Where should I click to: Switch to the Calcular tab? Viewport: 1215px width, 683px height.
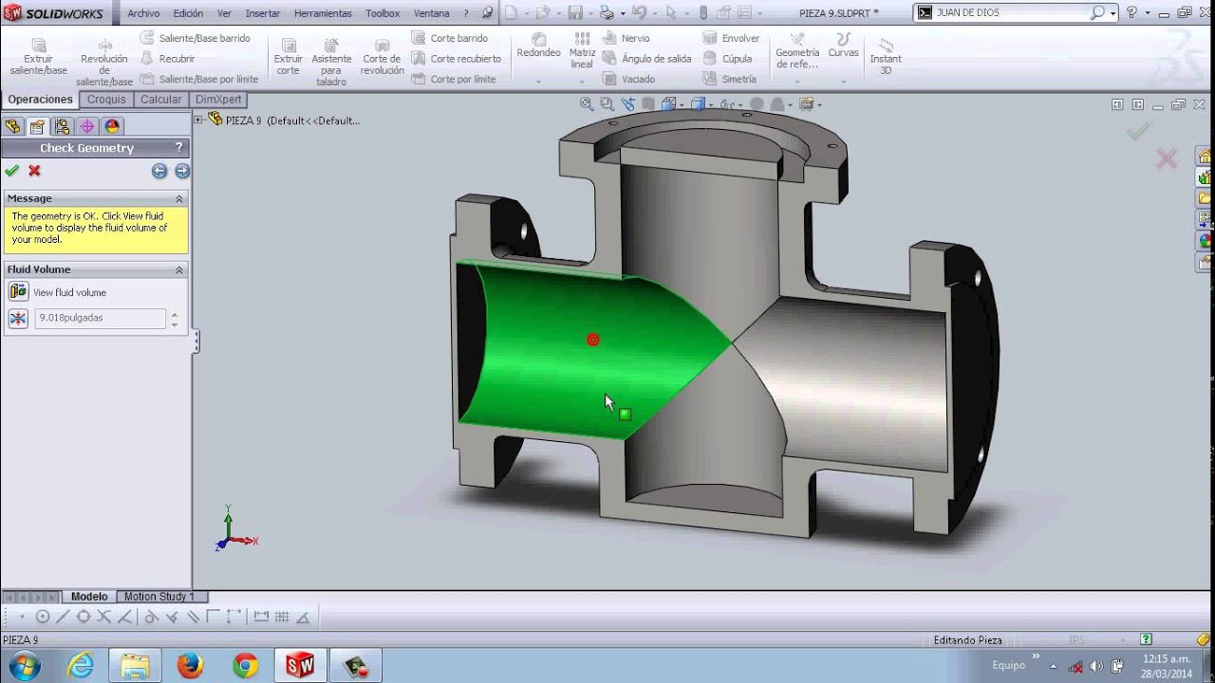click(160, 100)
